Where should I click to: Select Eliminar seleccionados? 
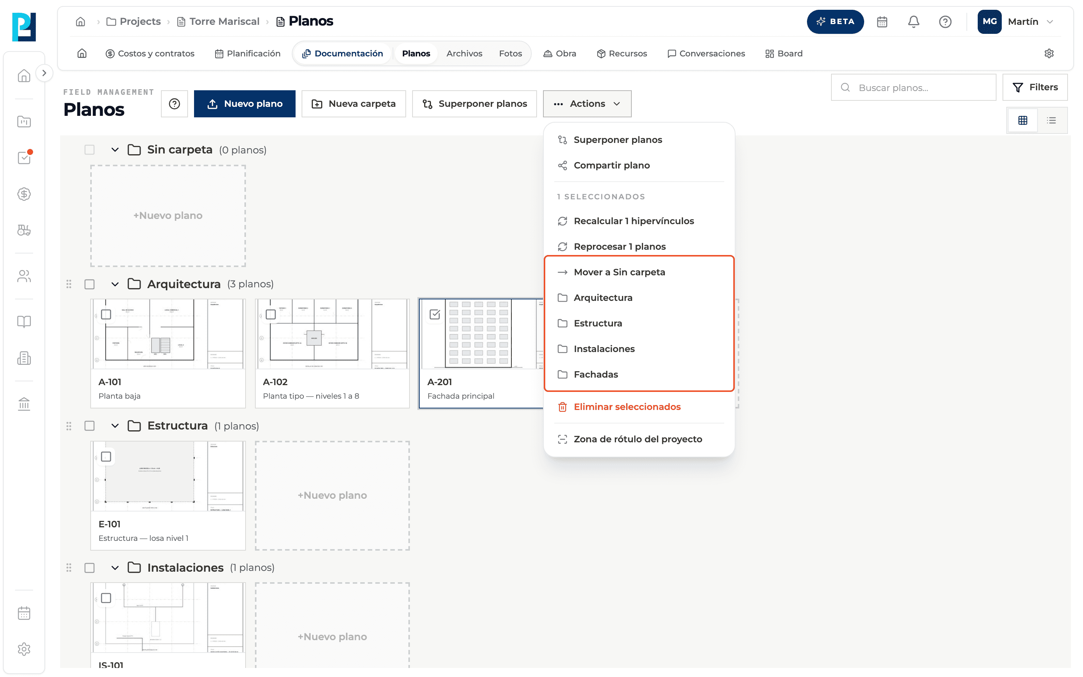pyautogui.click(x=639, y=407)
